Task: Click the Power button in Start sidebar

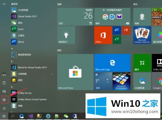Action: coord(4,108)
